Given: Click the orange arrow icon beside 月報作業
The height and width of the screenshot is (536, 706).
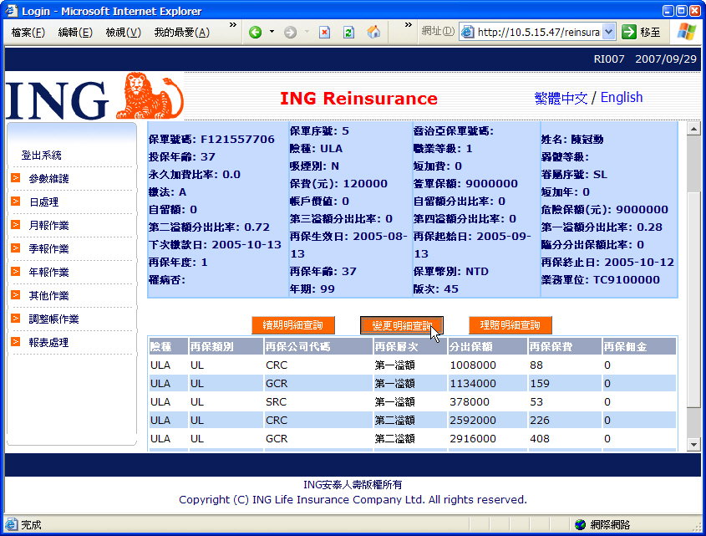Looking at the screenshot, I should (x=16, y=225).
